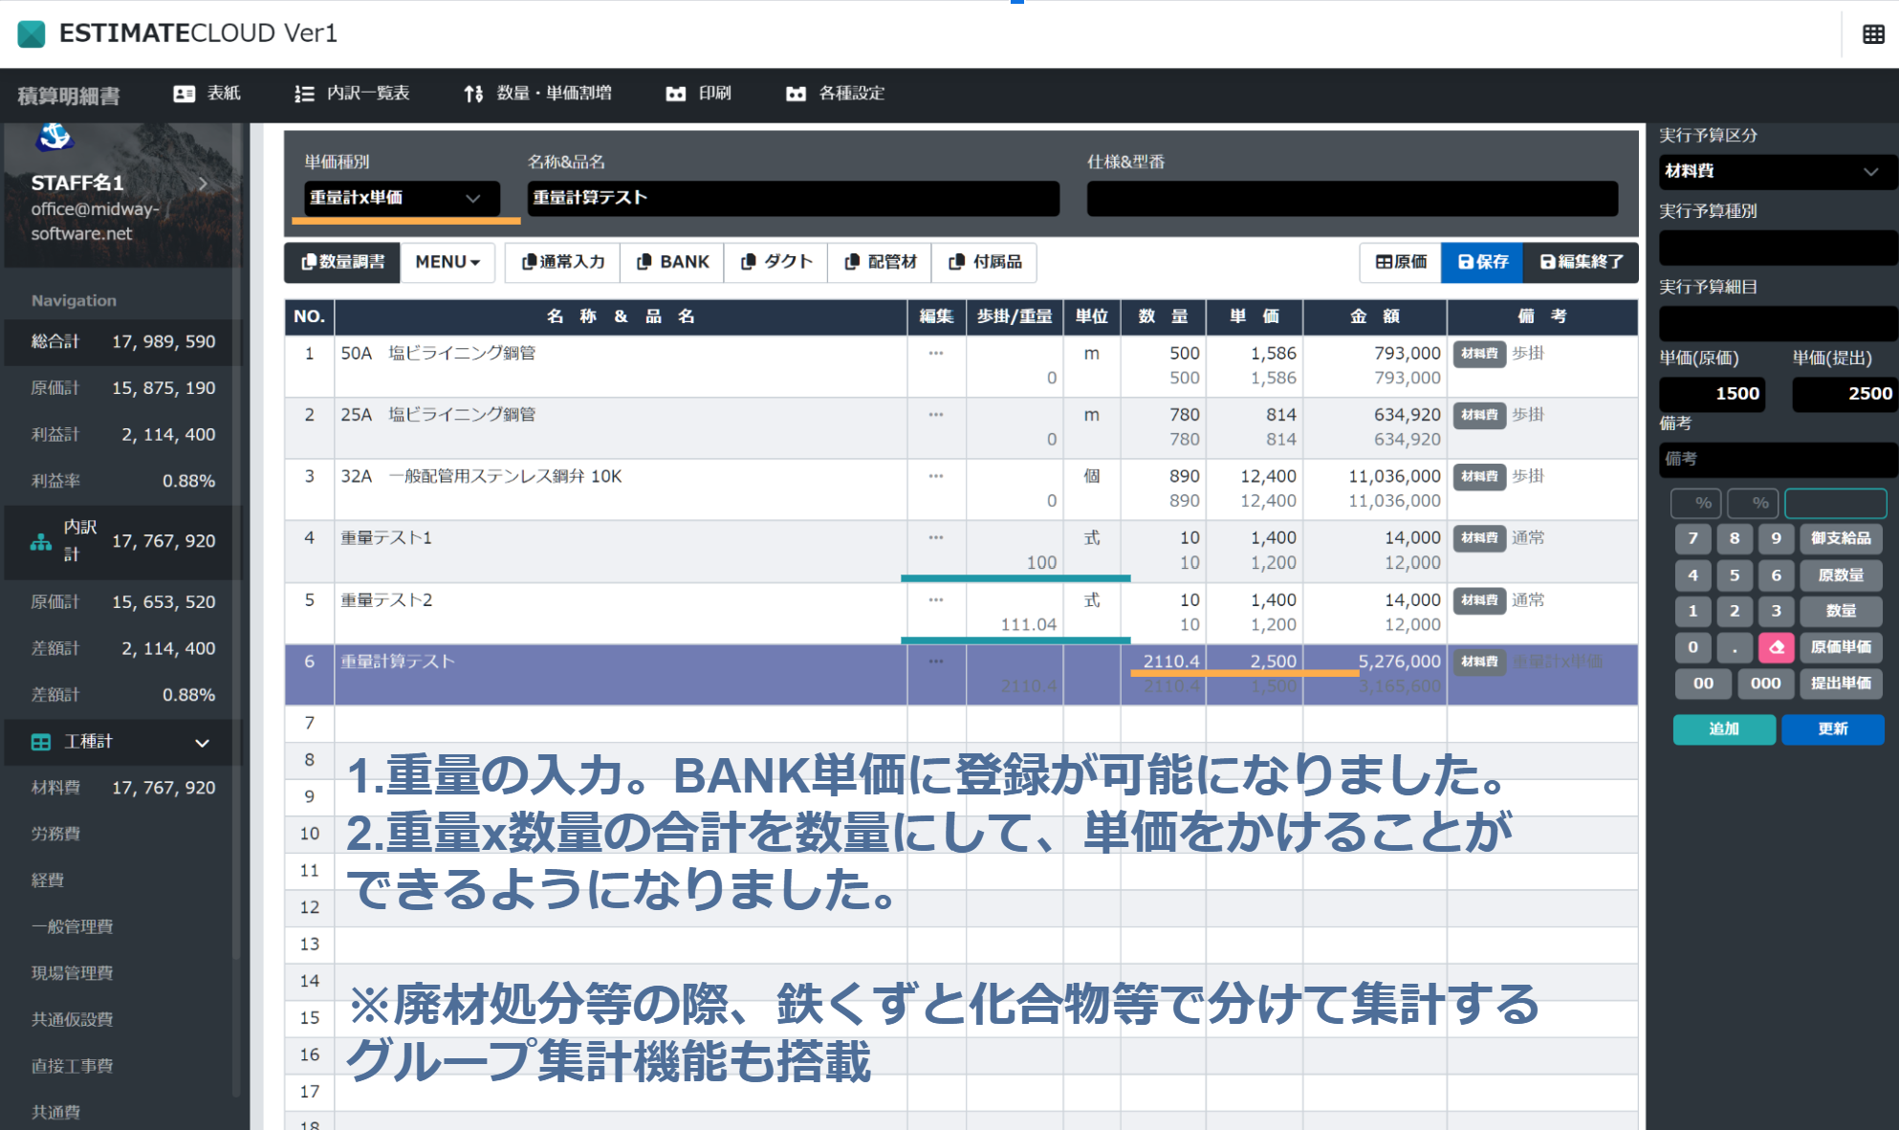1899x1130 pixels.
Task: Click the 保存 save button
Action: tap(1482, 262)
